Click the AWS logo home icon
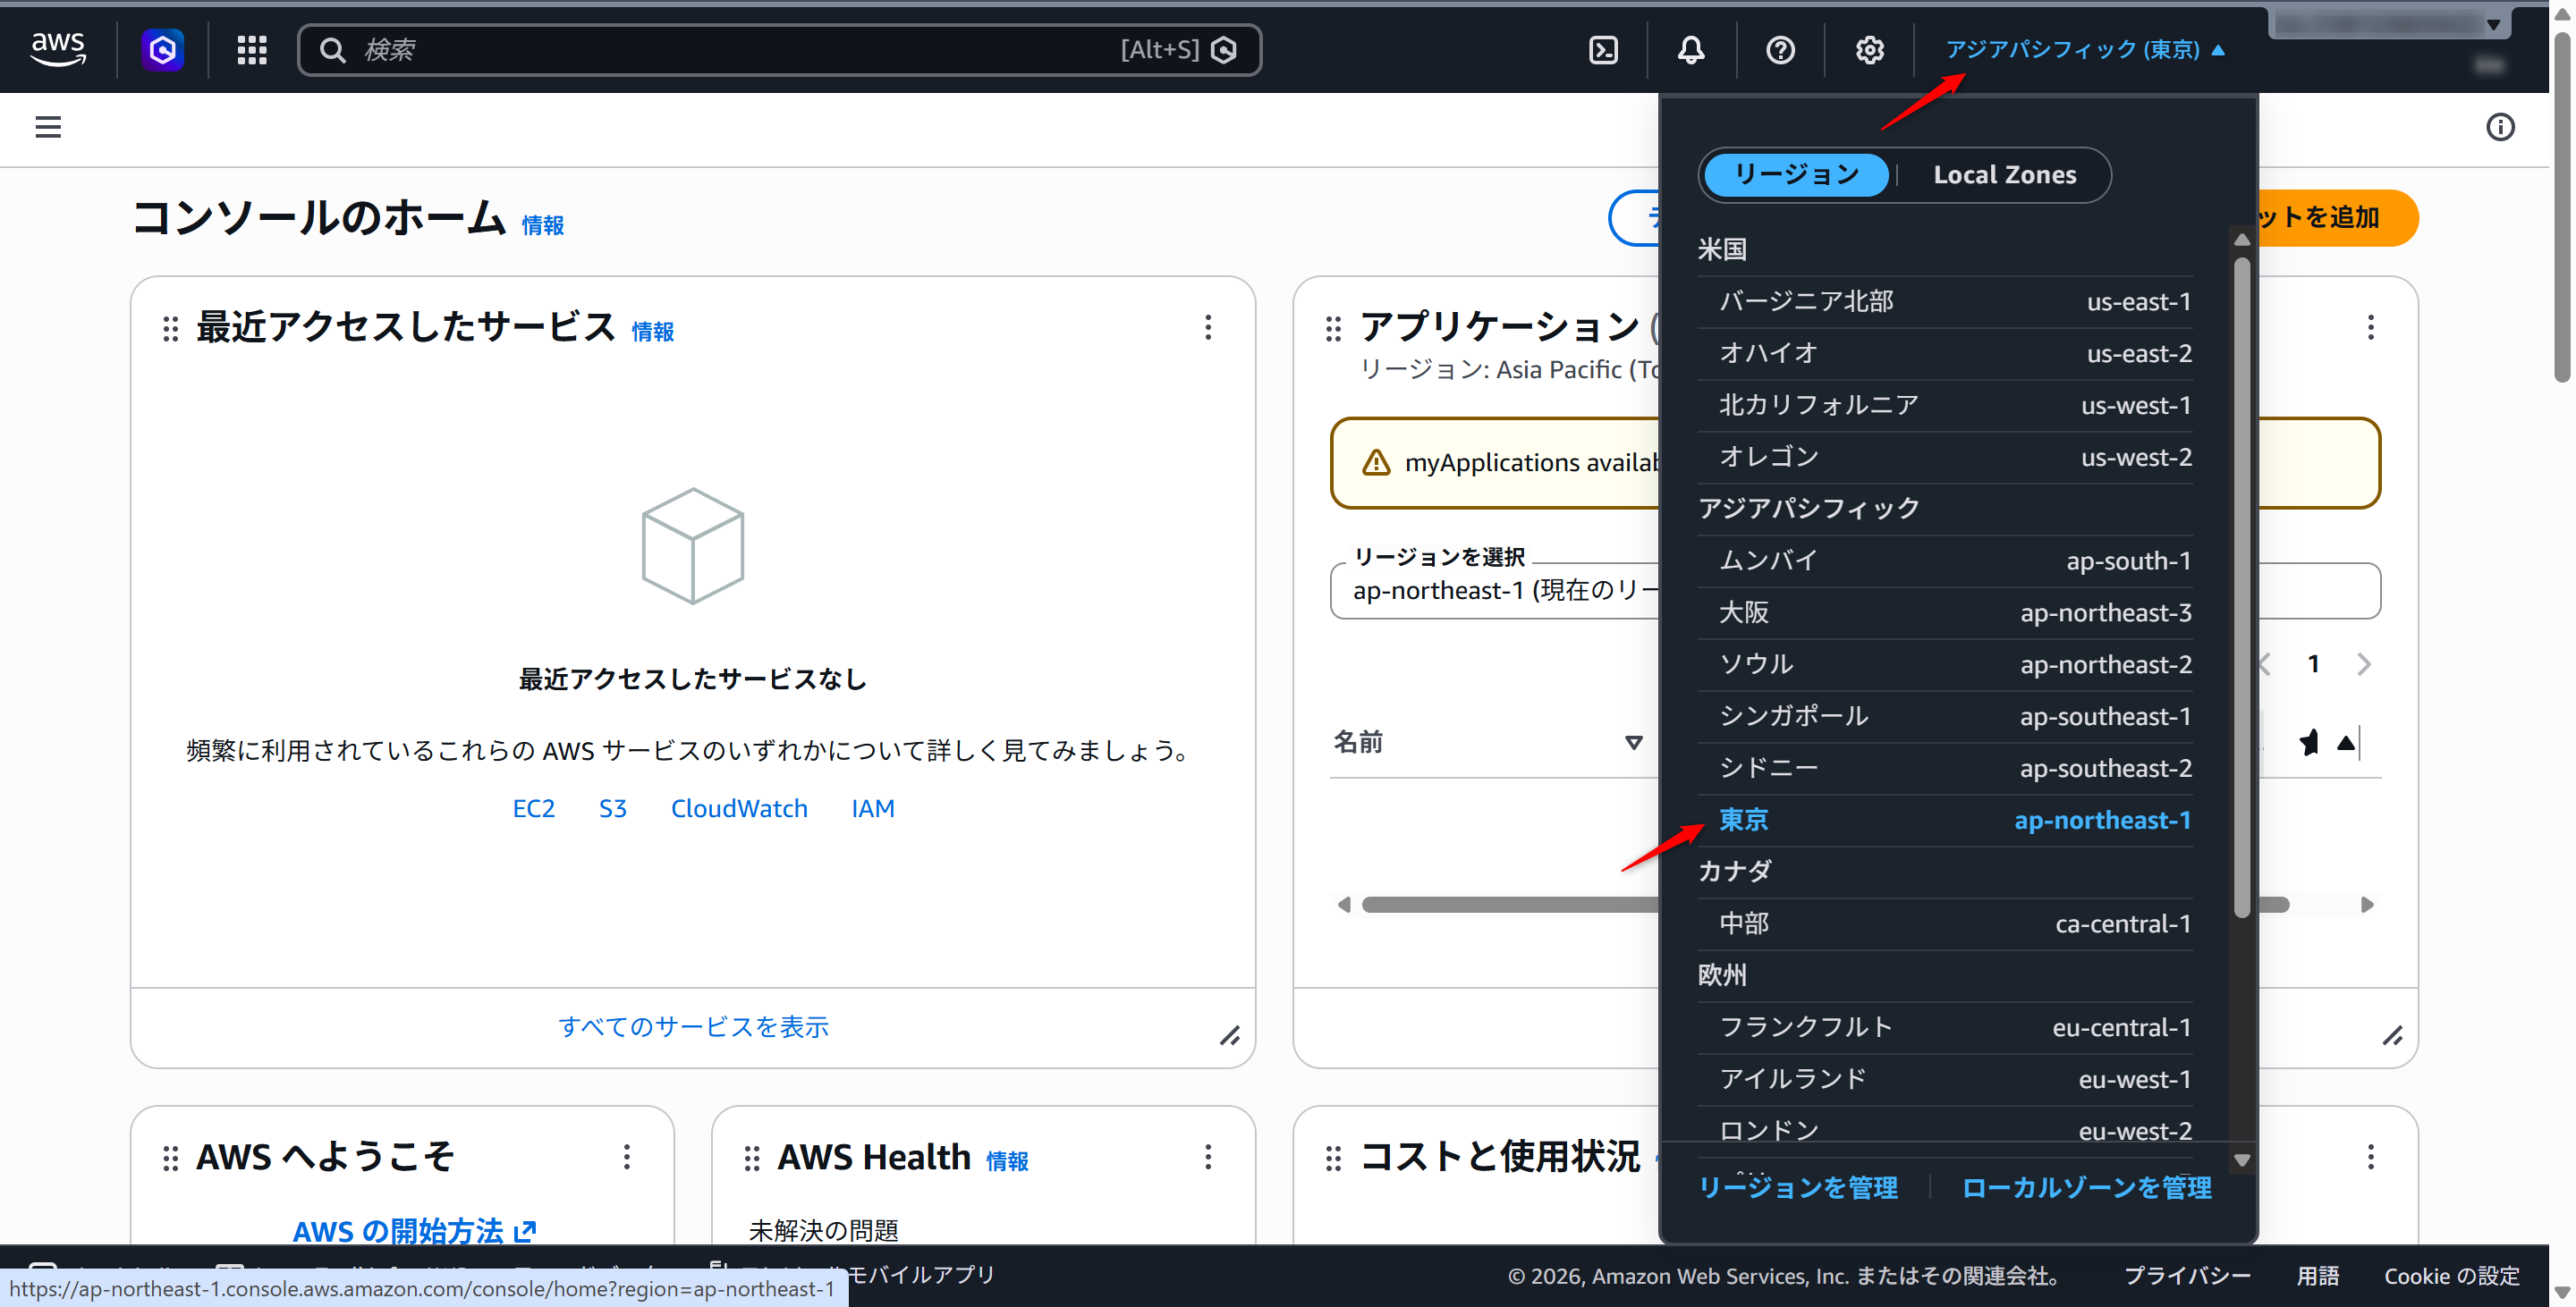The width and height of the screenshot is (2576, 1307). [58, 48]
